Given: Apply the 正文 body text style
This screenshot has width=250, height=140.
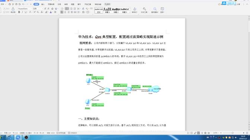Looking at the screenshot, I should coord(99,10).
